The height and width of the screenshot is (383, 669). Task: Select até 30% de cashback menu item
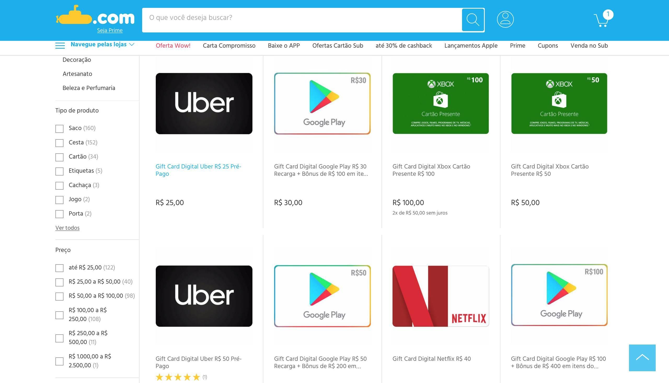pyautogui.click(x=403, y=46)
